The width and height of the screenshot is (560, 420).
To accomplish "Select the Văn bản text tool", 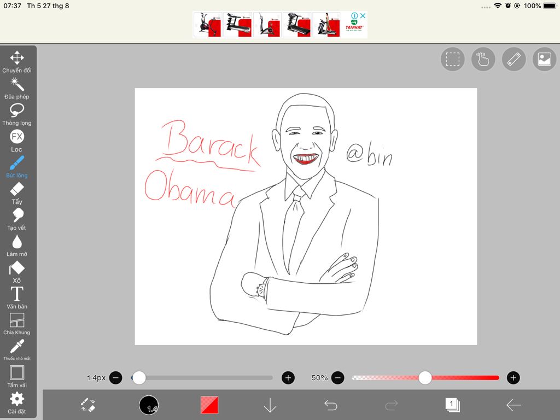I will [17, 298].
